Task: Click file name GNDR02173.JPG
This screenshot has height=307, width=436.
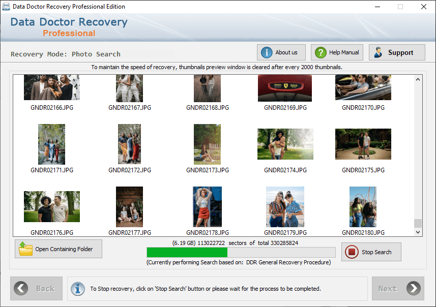Action: (x=208, y=170)
